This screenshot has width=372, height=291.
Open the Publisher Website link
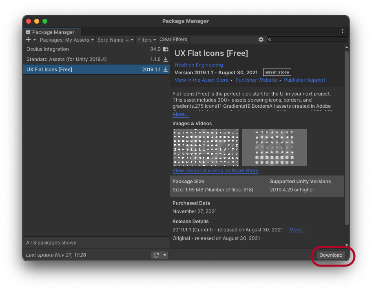256,80
